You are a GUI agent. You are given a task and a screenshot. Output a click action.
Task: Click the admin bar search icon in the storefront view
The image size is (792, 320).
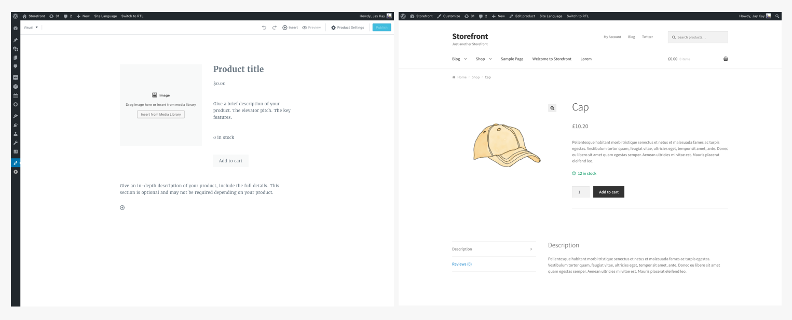777,16
